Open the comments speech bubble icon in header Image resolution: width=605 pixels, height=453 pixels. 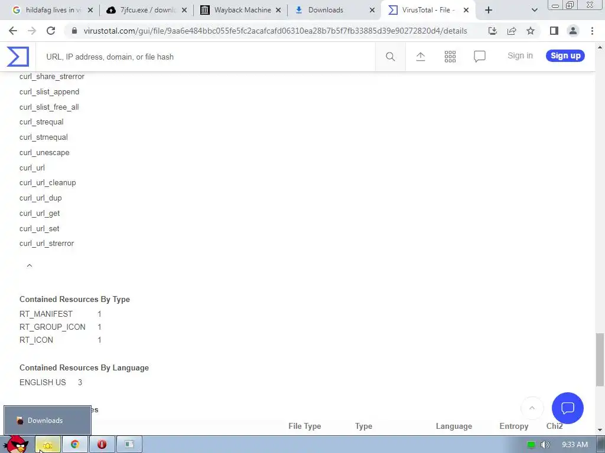[x=480, y=57]
